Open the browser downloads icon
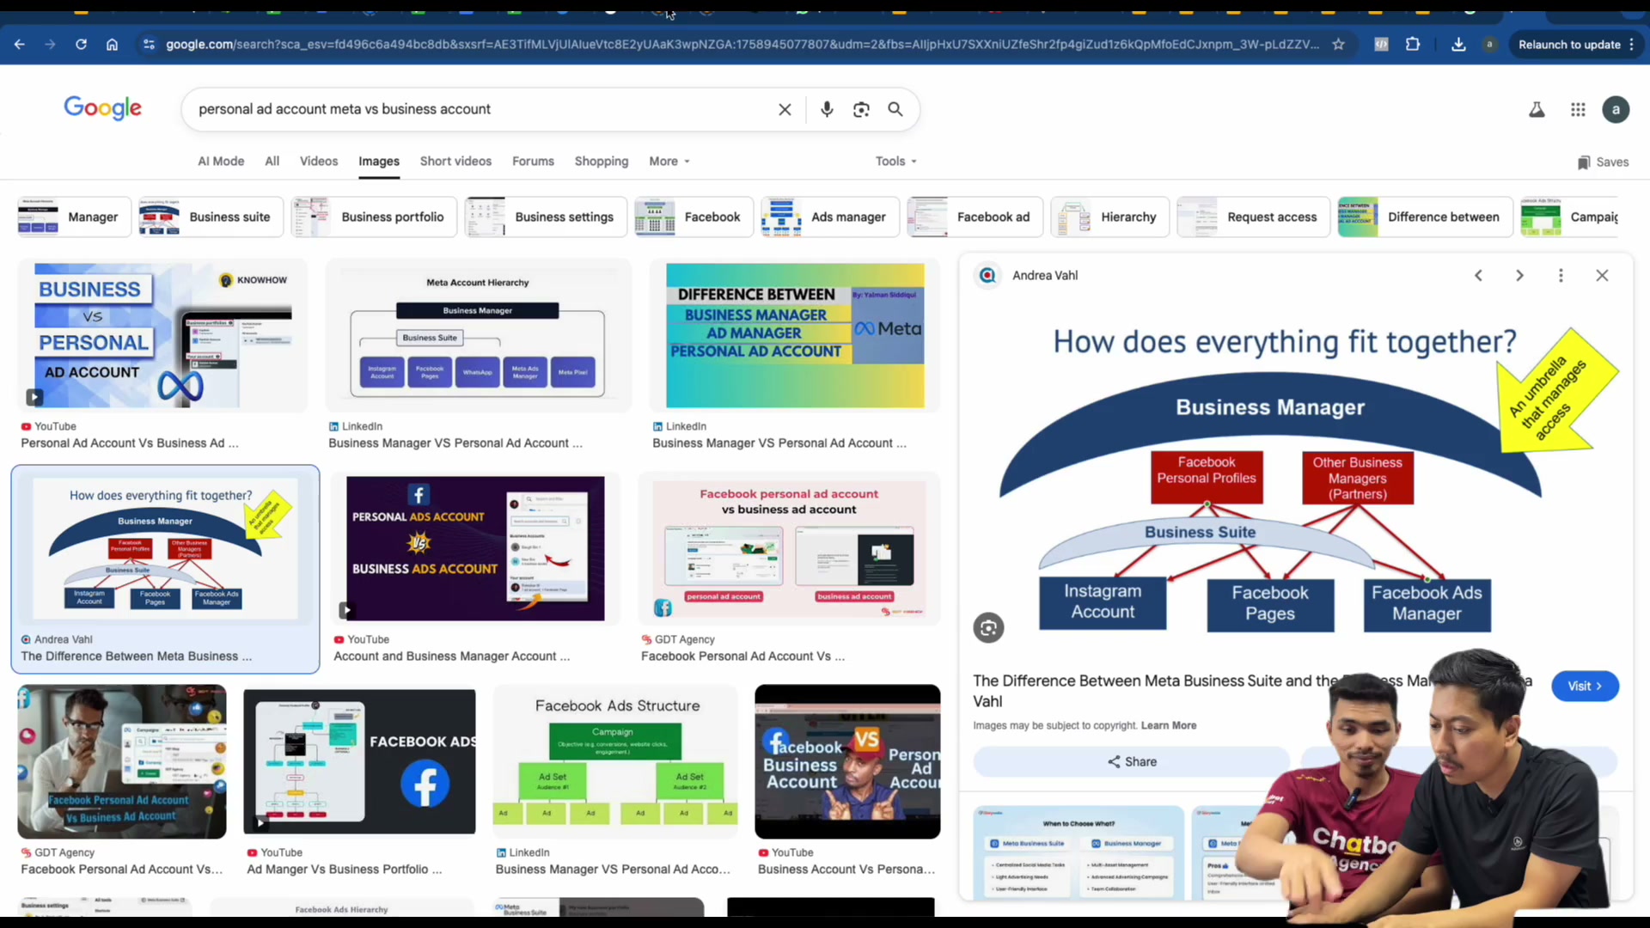 click(x=1458, y=45)
